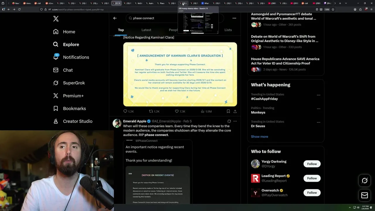Open the browser extensions icon
The image size is (375, 211).
tap(360, 9)
